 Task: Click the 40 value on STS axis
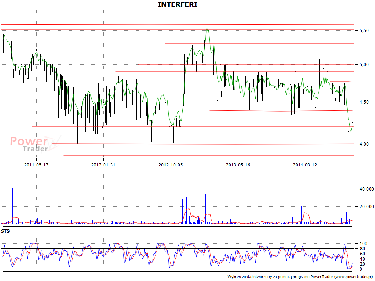pyautogui.click(x=362, y=259)
